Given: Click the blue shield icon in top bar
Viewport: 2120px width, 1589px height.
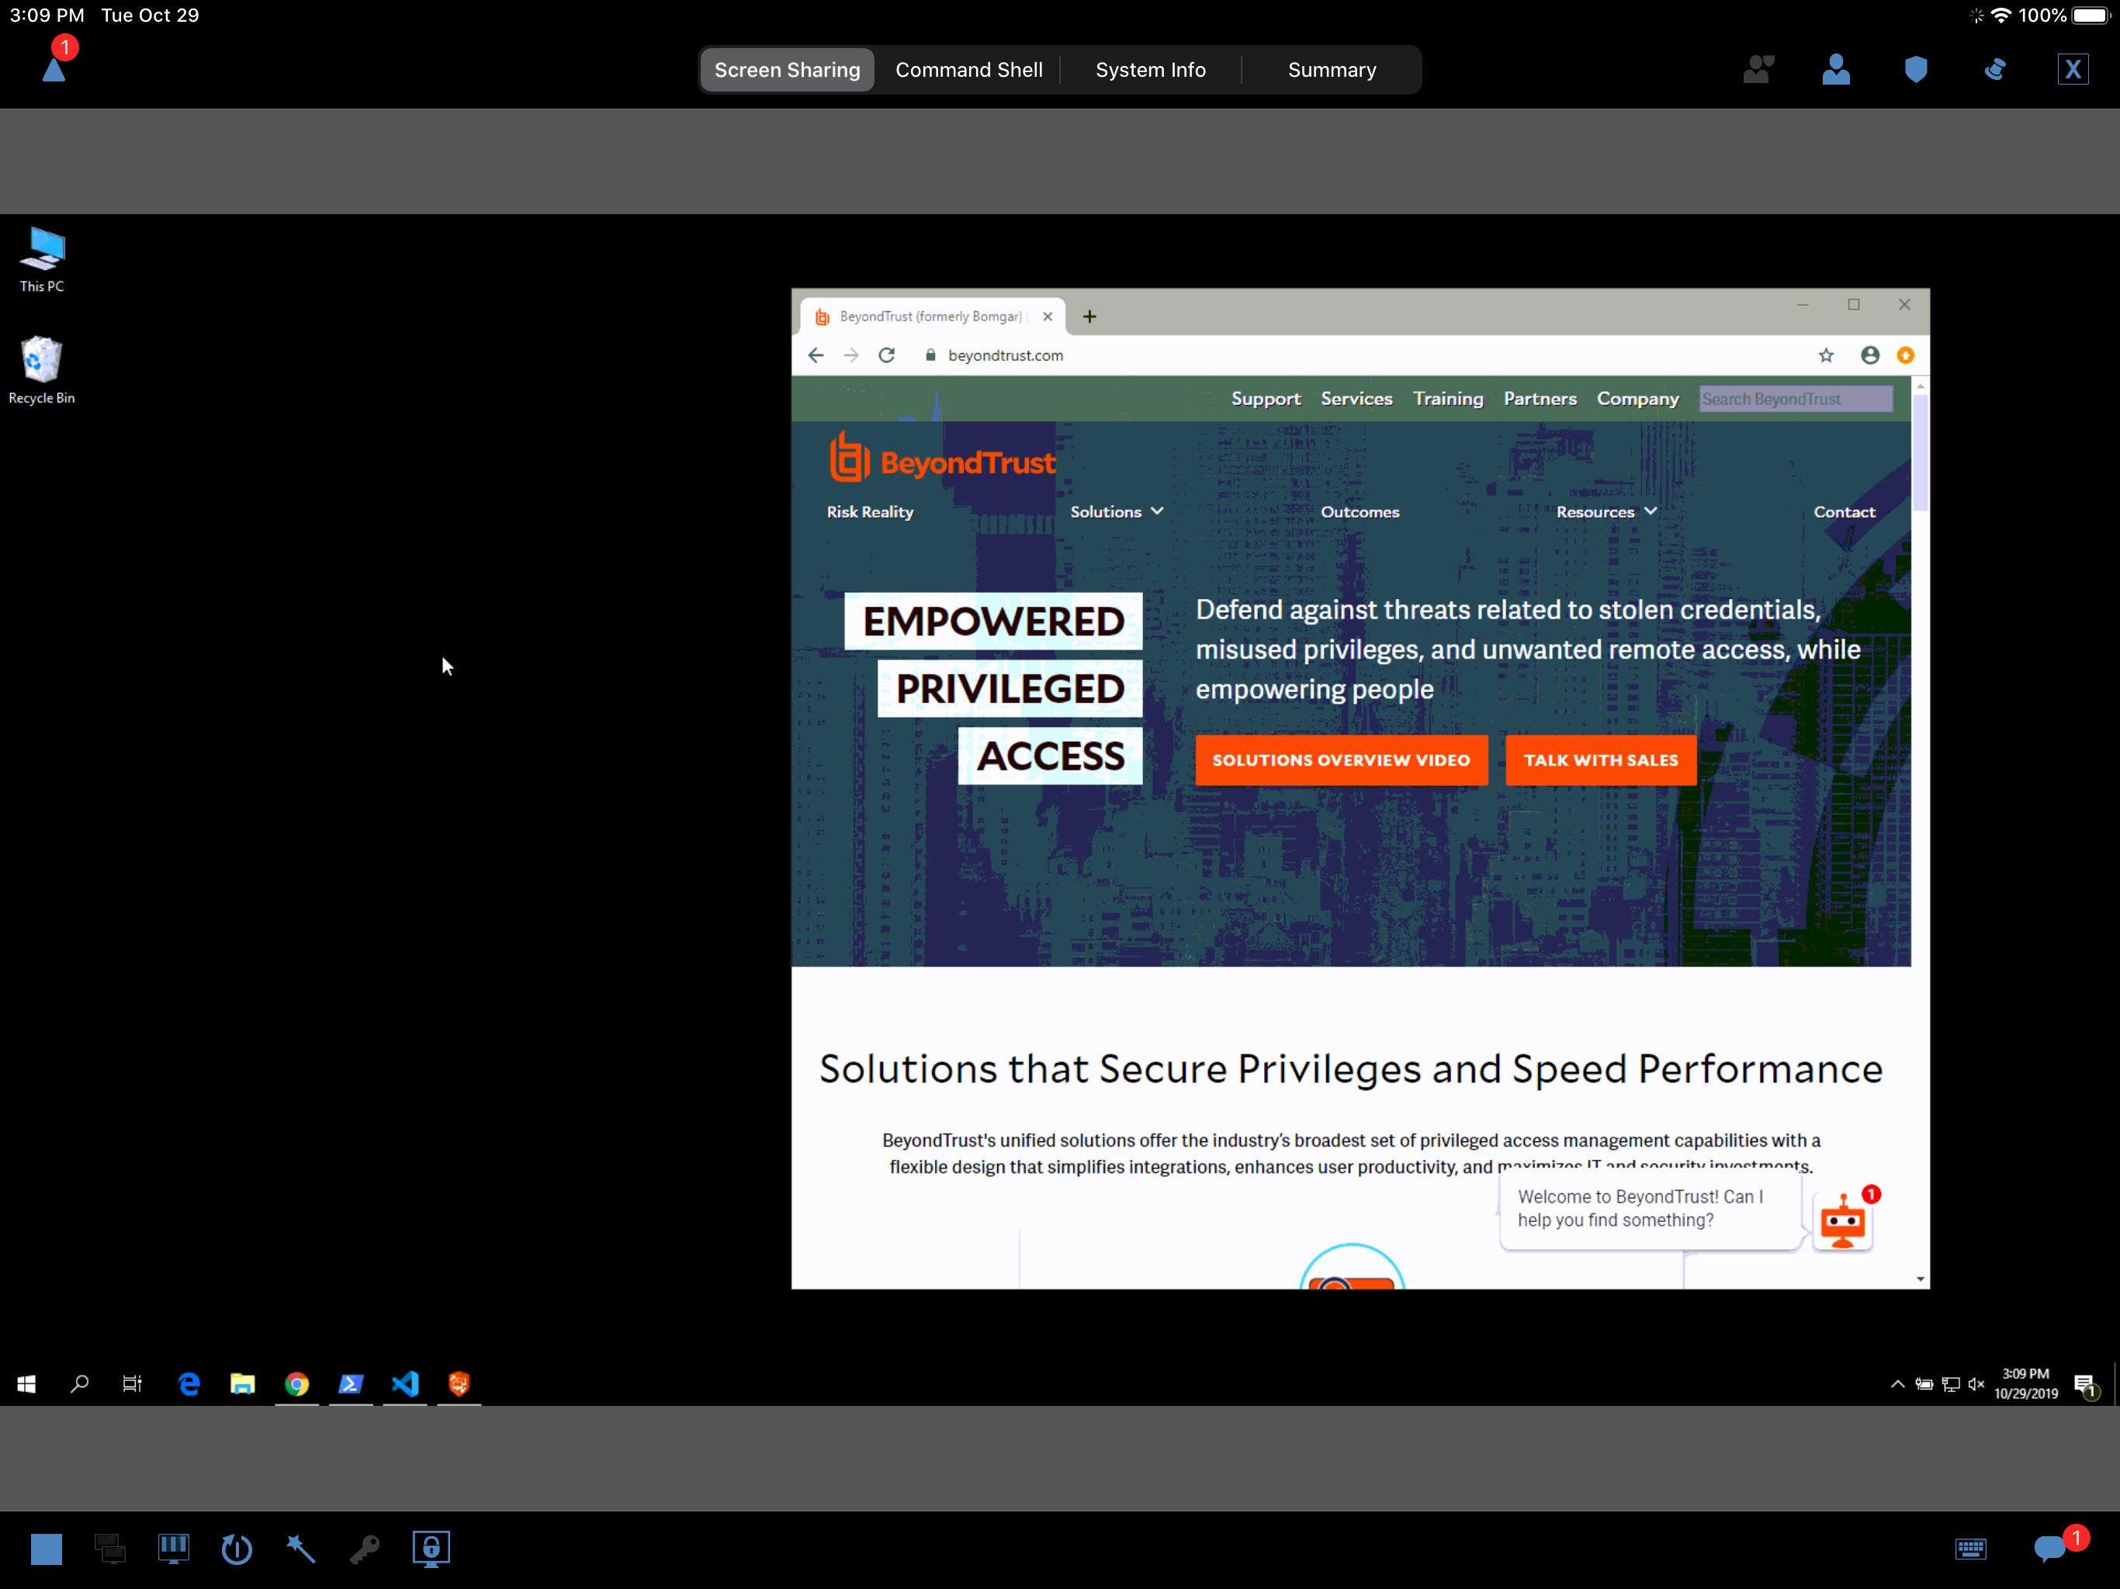Looking at the screenshot, I should tap(1915, 69).
